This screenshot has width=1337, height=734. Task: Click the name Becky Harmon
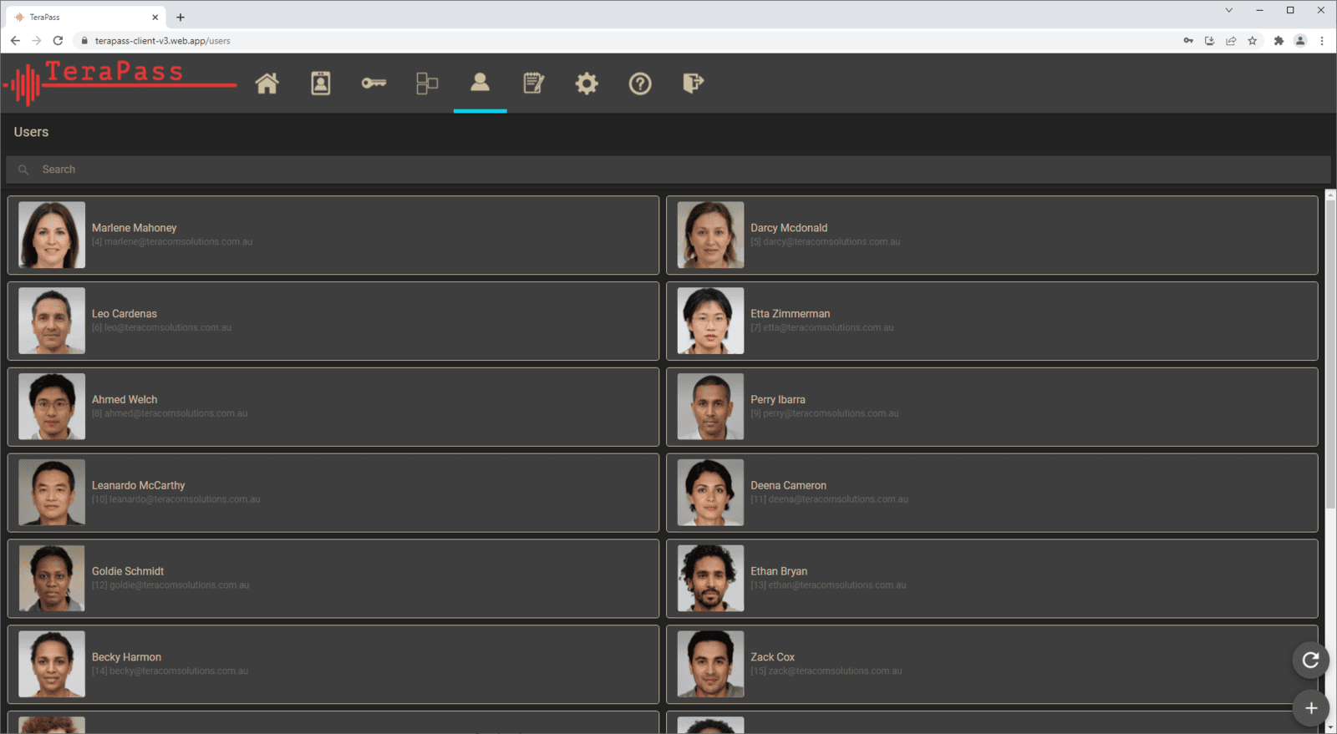pos(126,657)
